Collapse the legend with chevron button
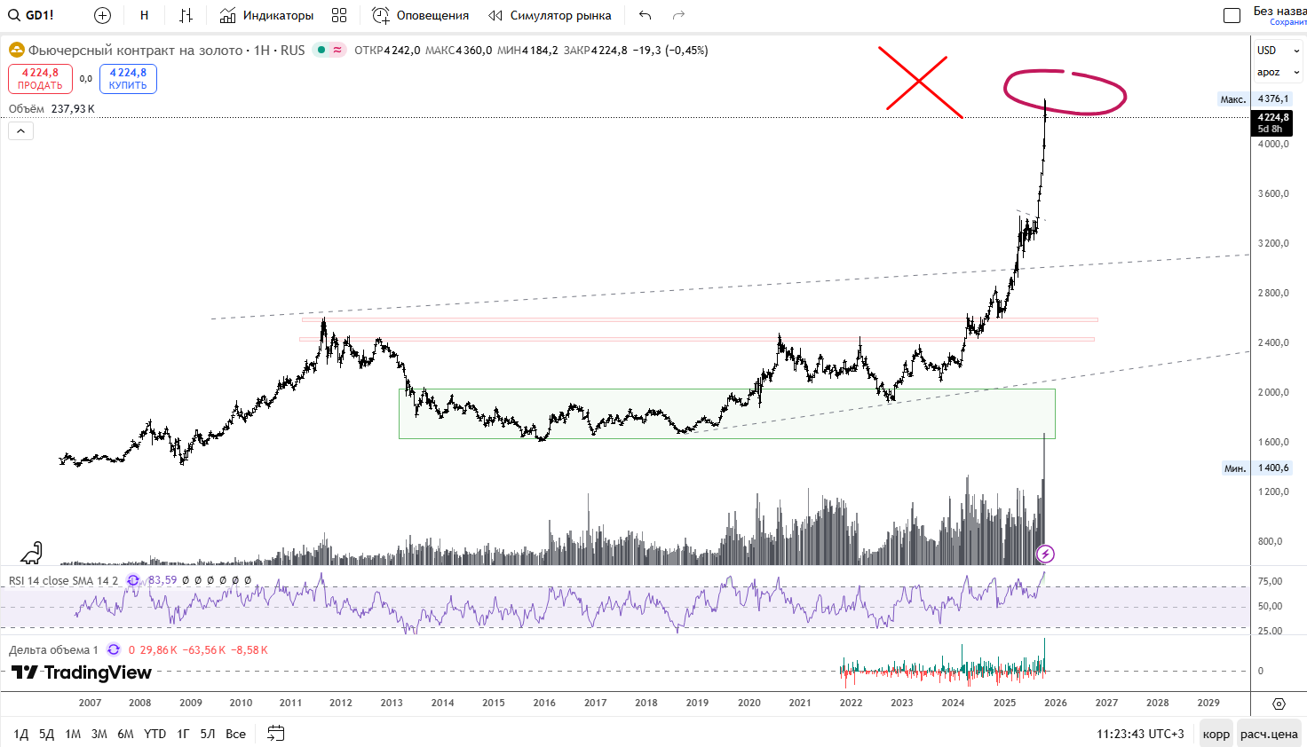 [x=21, y=131]
